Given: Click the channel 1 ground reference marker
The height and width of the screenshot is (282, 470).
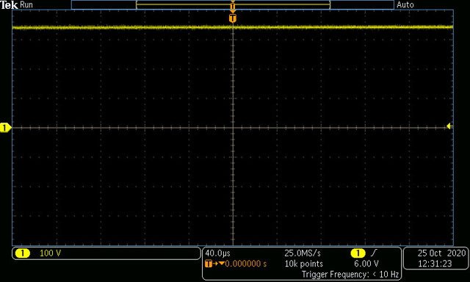Looking at the screenshot, I should pos(5,128).
